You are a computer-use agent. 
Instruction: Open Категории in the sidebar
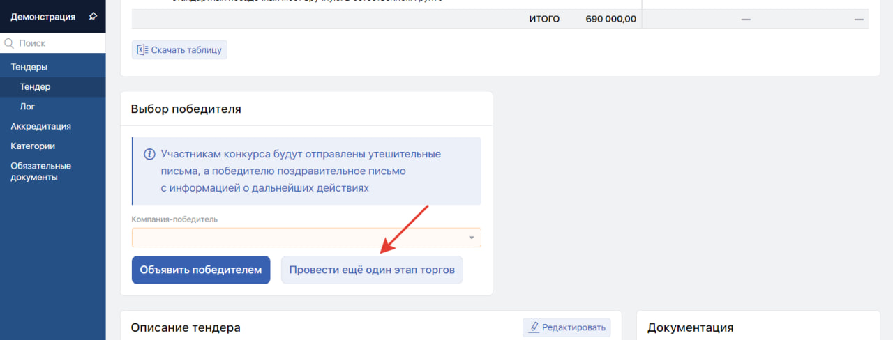point(33,146)
